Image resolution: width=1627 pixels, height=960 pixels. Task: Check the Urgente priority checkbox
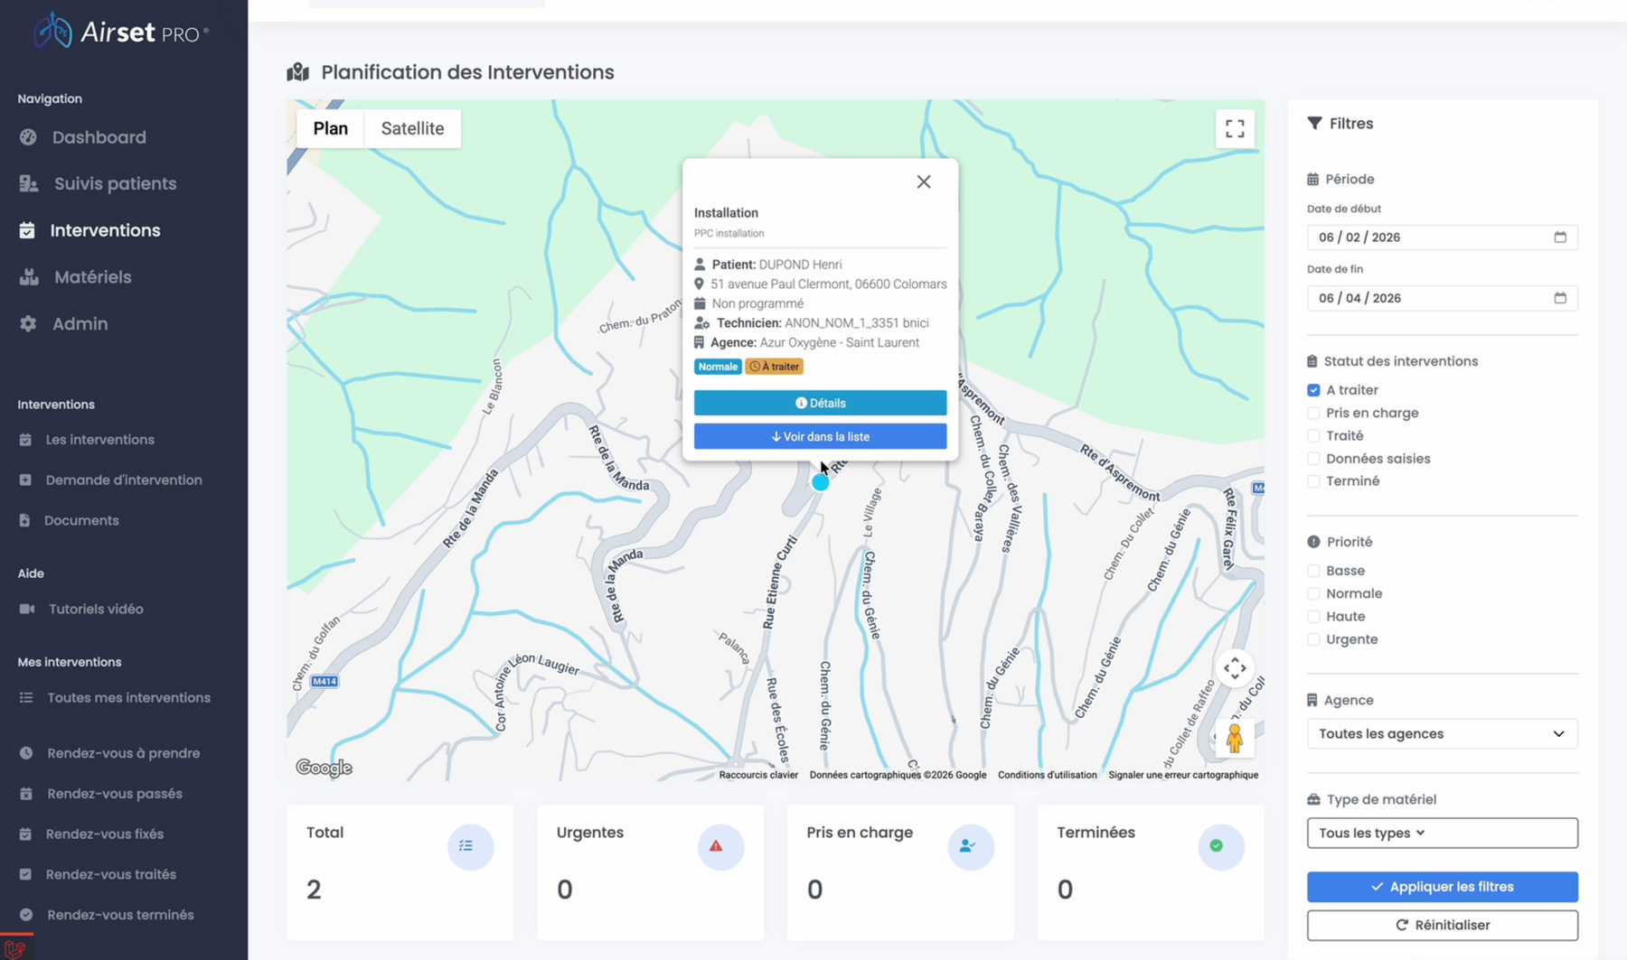click(x=1313, y=639)
